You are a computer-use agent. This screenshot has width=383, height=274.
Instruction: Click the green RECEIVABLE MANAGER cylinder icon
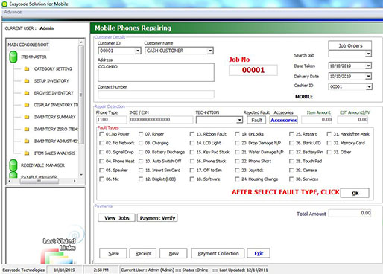13,165
